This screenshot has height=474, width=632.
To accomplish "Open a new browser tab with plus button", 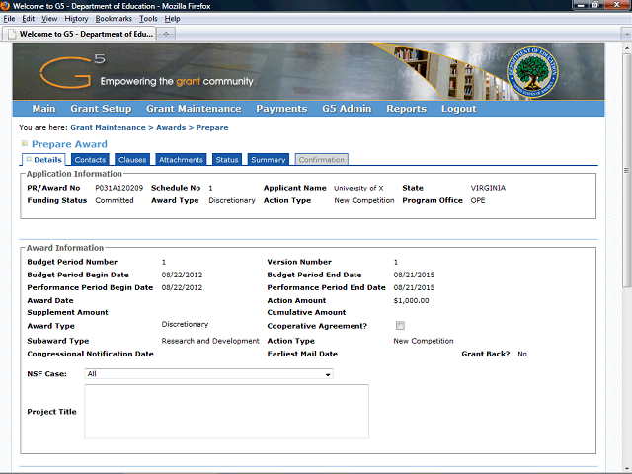I will pyautogui.click(x=166, y=34).
